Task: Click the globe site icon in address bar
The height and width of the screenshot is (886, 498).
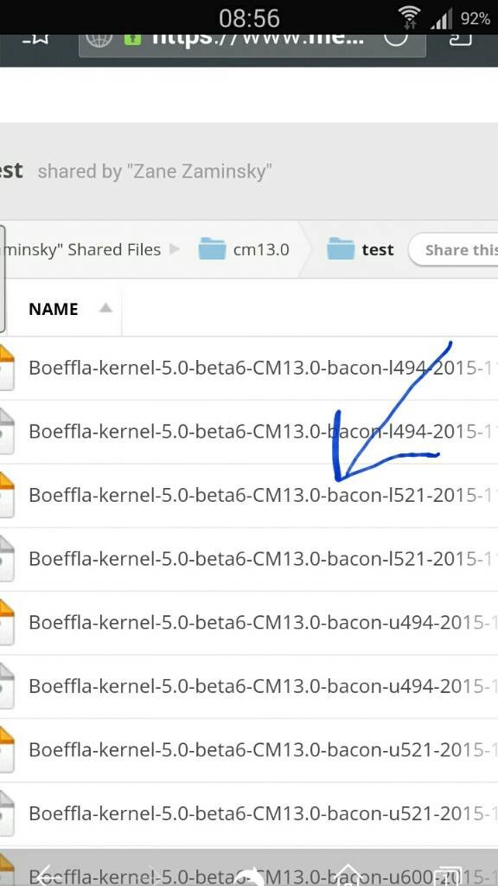Action: pyautogui.click(x=99, y=40)
